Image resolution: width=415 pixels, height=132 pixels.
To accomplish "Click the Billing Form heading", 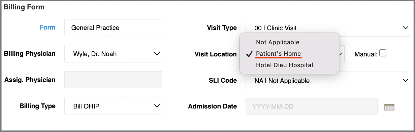I will pyautogui.click(x=24, y=7).
